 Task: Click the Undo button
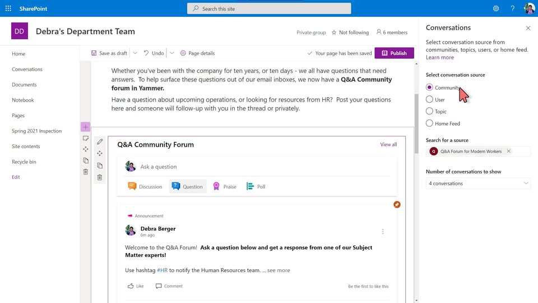(x=154, y=53)
